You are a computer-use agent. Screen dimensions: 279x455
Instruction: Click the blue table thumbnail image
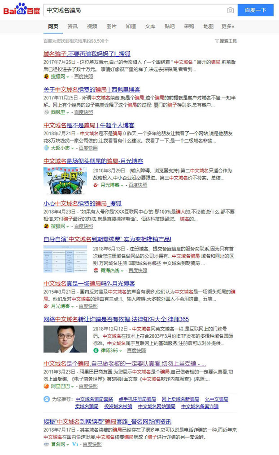point(65,259)
